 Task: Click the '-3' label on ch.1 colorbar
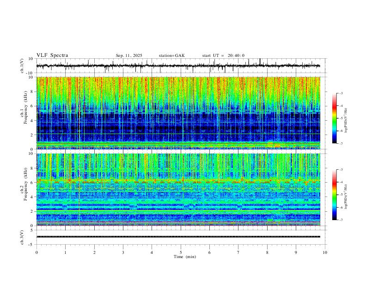[x=341, y=93]
